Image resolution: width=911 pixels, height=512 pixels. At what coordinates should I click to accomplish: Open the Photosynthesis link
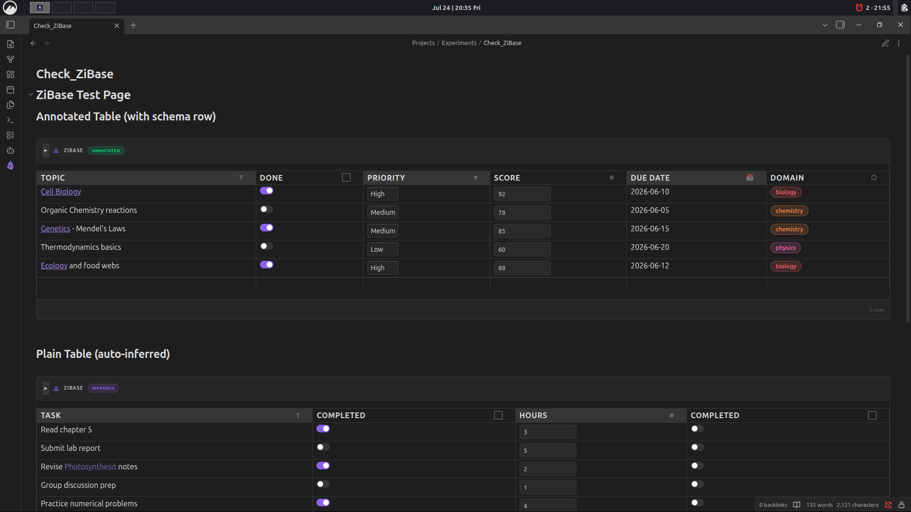[x=91, y=466]
